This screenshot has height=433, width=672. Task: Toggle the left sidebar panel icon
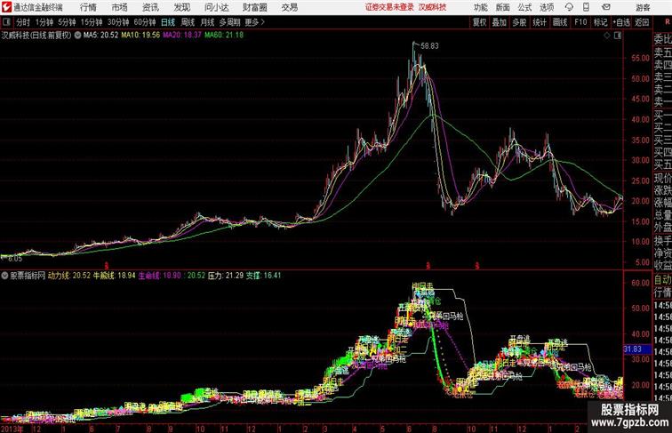[x=6, y=22]
